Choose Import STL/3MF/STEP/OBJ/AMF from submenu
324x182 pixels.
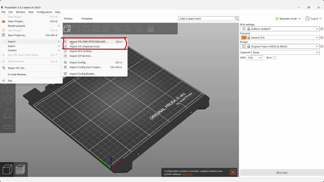(94, 42)
